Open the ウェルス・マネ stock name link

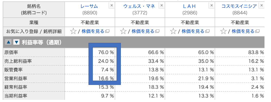[139, 7]
